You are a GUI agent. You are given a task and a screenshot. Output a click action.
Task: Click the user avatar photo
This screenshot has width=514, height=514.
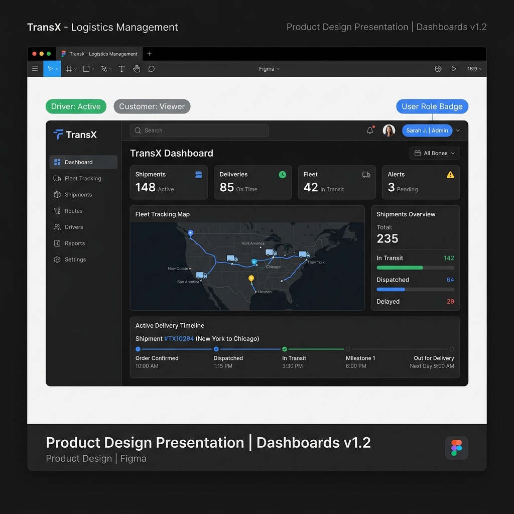pos(389,131)
